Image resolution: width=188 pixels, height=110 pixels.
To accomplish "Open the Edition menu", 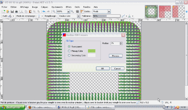I will [x=14, y=7].
